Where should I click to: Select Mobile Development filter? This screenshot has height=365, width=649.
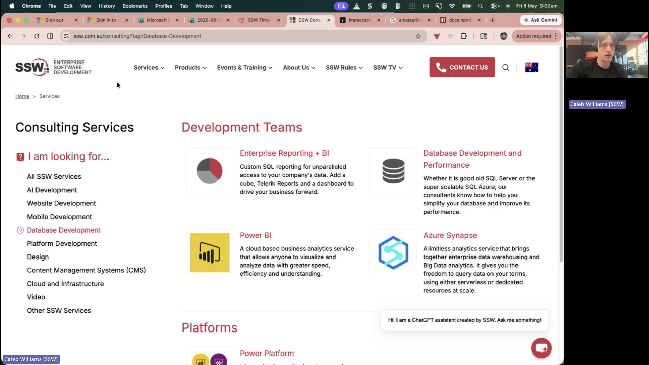59,217
